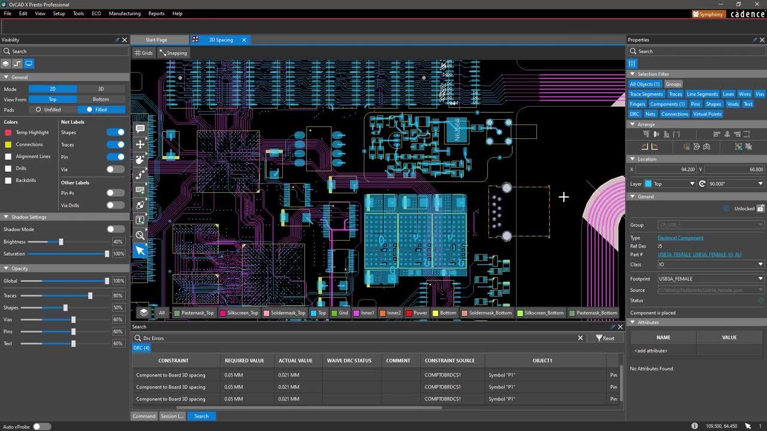This screenshot has width=767, height=431.
Task: Switch to the Start Page tab
Action: coord(157,40)
